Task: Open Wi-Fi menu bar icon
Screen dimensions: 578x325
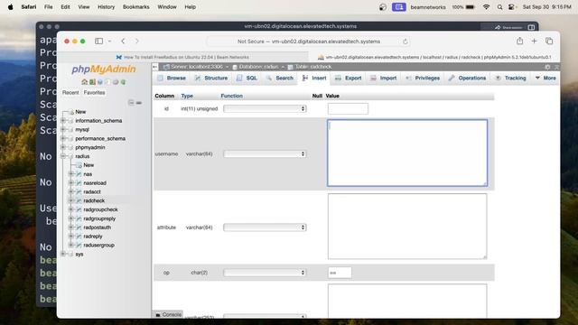Action: click(x=486, y=7)
